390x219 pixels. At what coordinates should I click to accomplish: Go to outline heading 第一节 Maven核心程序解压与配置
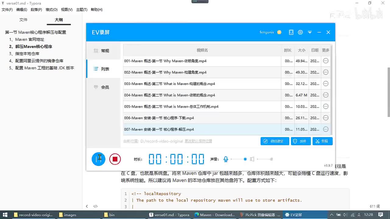(x=36, y=32)
